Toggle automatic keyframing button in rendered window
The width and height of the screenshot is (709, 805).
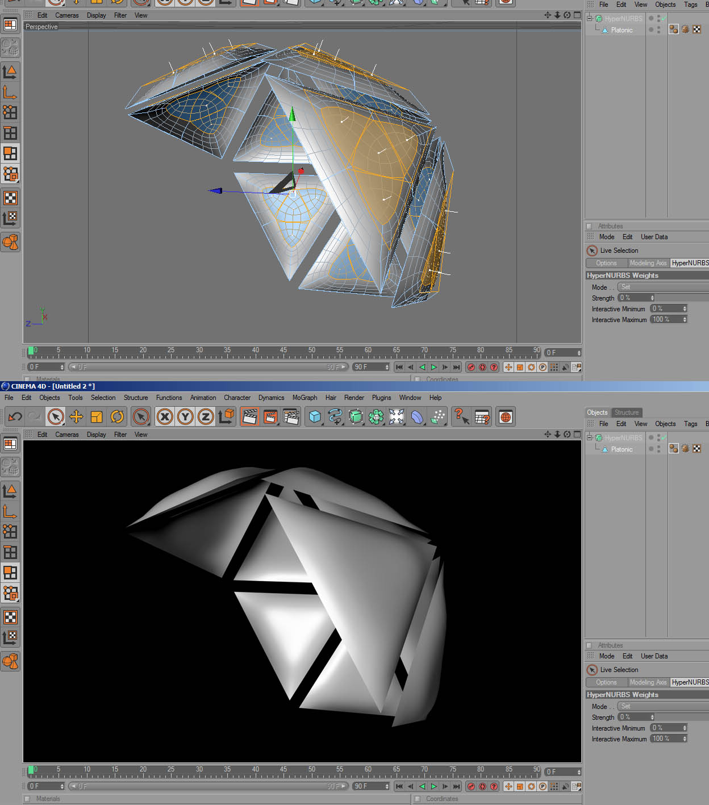point(482,786)
